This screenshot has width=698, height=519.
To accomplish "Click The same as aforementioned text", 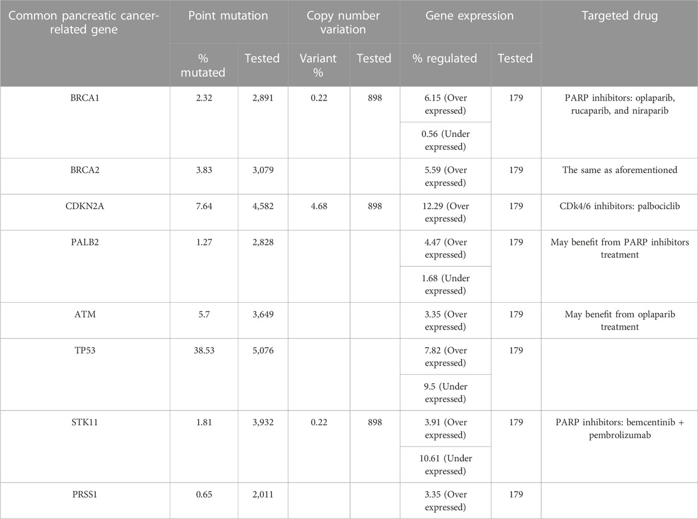I will [619, 171].
